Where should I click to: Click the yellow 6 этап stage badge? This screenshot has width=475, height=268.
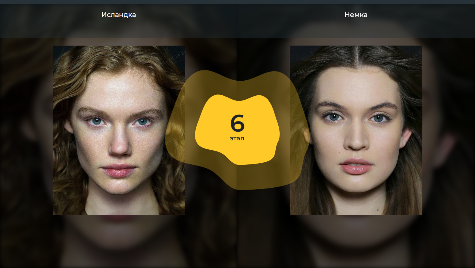(237, 130)
